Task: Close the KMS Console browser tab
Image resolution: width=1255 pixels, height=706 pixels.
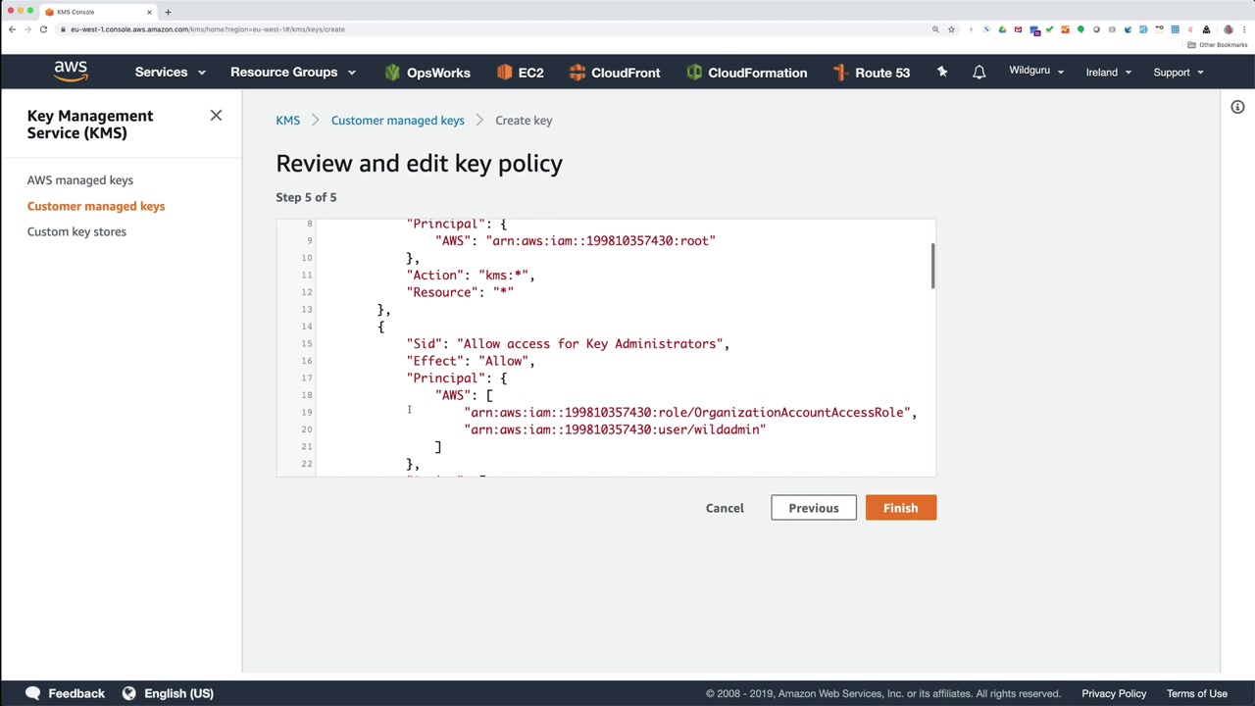Action: pos(149,12)
